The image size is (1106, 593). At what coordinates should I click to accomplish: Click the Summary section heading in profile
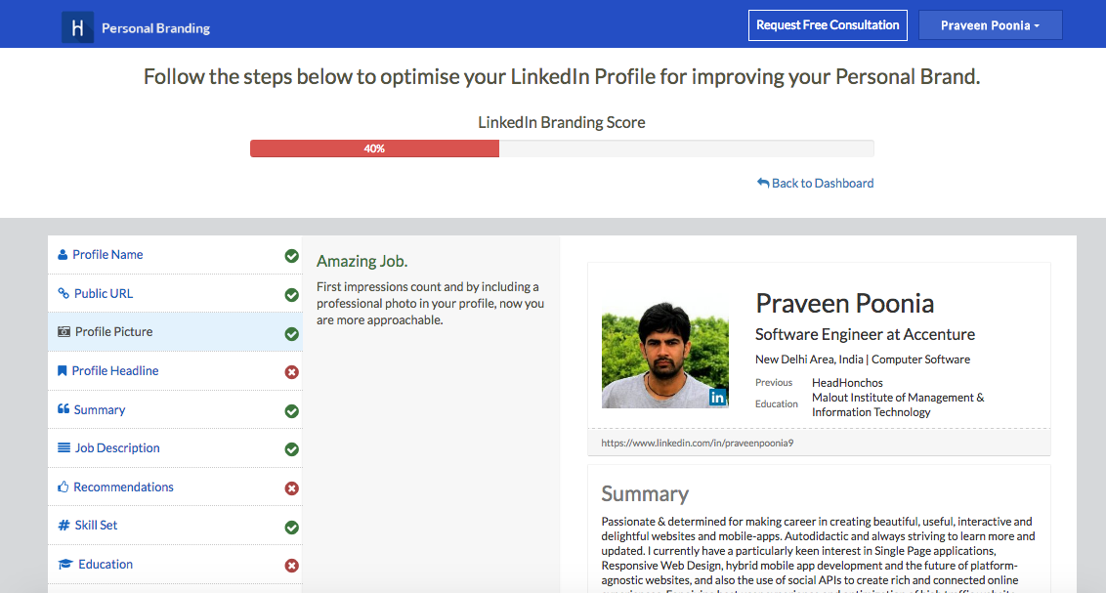(645, 493)
